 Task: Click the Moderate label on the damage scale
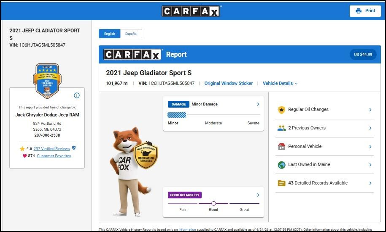213,123
